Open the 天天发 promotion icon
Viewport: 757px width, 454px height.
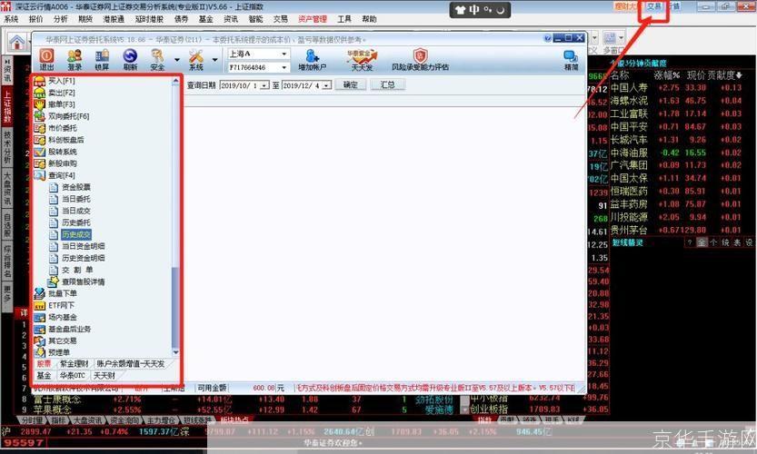pyautogui.click(x=362, y=60)
